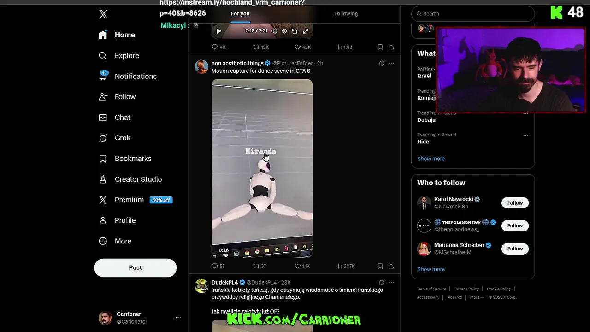Viewport: 590px width, 332px height.
Task: Like the GTA 6 post with 1.1K likes
Action: tap(302, 266)
